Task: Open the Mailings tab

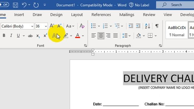Action: 127,15
